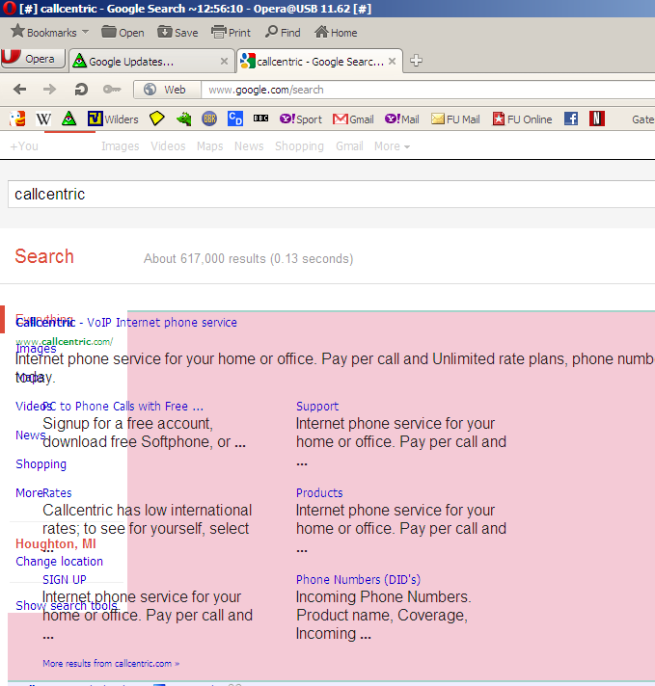
Task: Click the Print toolbar button
Action: tap(232, 33)
